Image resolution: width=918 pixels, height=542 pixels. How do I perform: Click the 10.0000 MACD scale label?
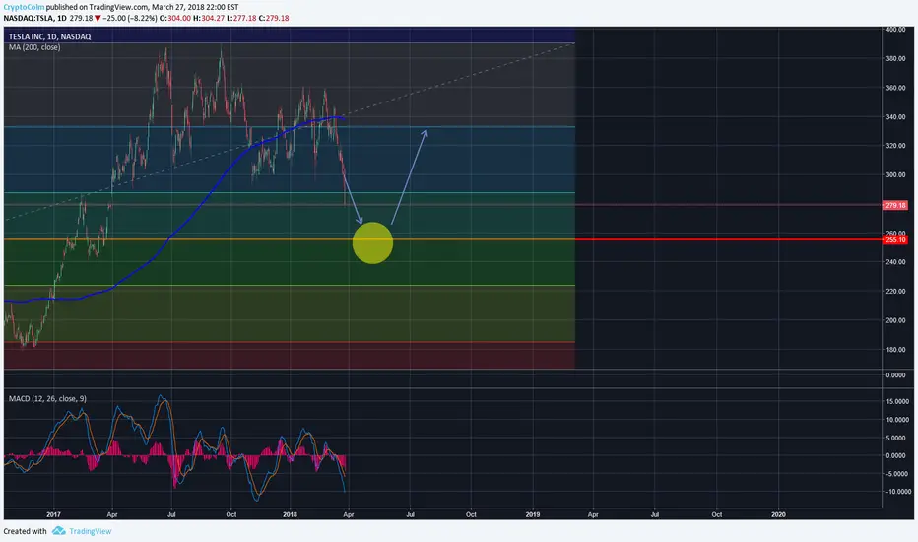click(x=897, y=420)
